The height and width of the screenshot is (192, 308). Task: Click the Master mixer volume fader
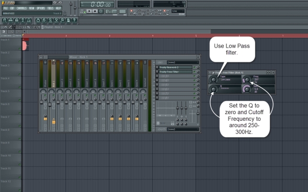41,102
